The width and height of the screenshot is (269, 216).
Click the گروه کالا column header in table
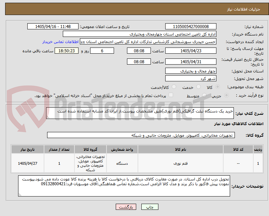(90, 149)
